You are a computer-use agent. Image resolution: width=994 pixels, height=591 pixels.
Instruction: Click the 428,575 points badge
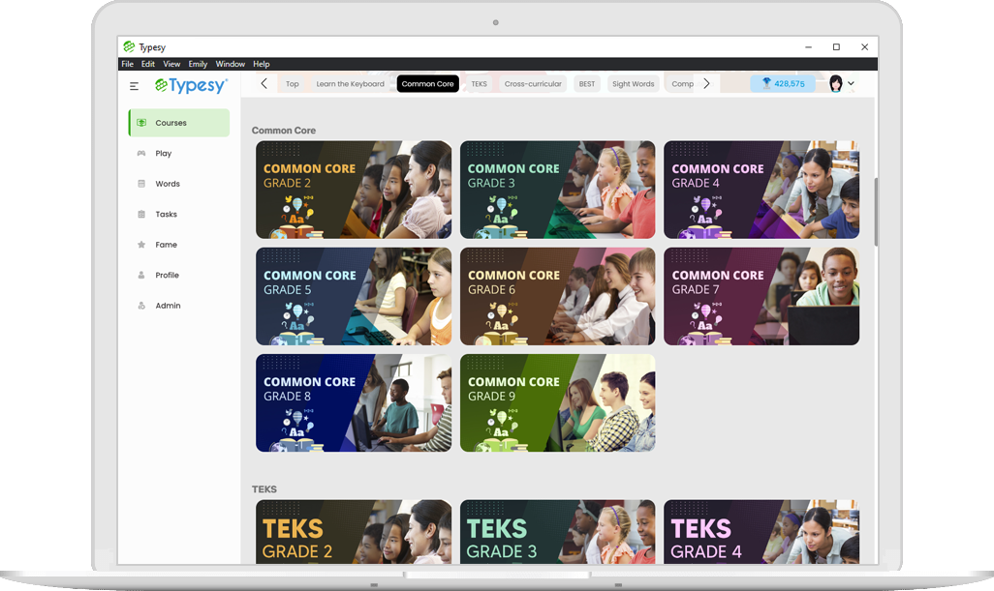point(782,83)
